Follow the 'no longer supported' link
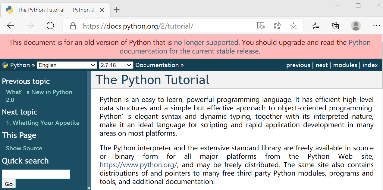This screenshot has height=190, width=383. pyautogui.click(x=206, y=42)
